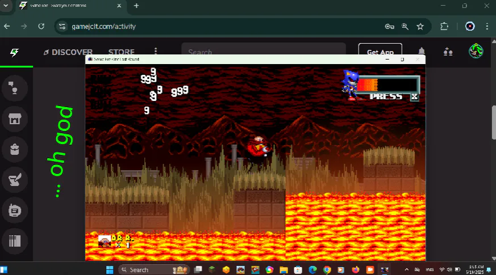Click the Get App button
This screenshot has width=496, height=275.
(x=380, y=50)
